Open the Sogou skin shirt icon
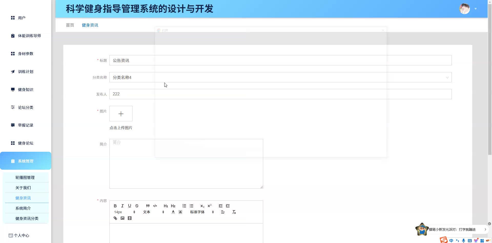Viewport: 492px width, 243px height. click(476, 240)
